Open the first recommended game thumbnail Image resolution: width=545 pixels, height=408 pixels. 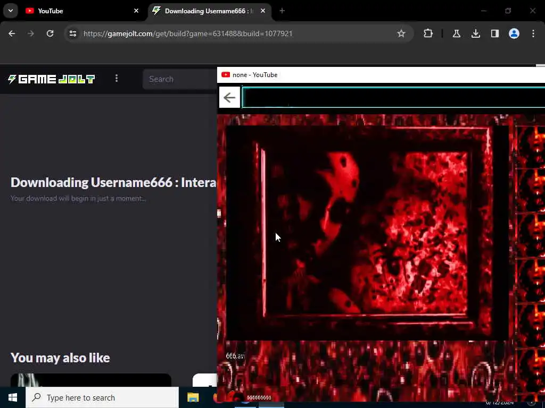90,380
